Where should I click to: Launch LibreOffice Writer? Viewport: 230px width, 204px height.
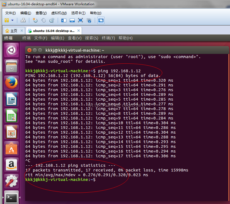coord(11,99)
